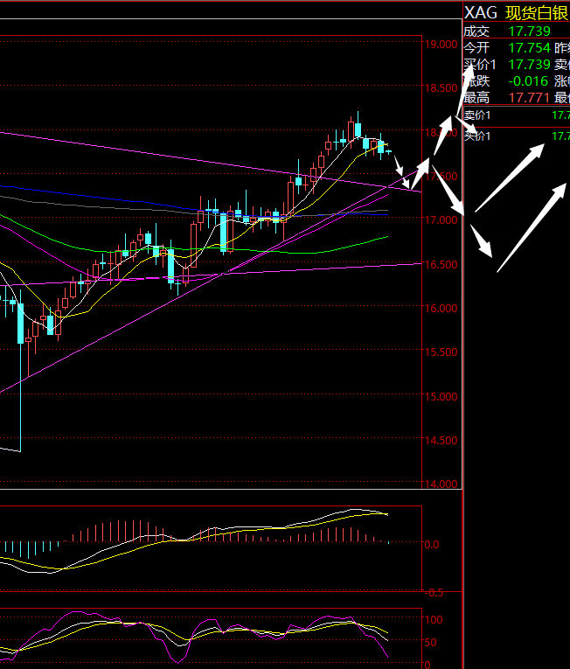The height and width of the screenshot is (669, 570).
Task: Click the 14.500 price axis label
Action: tap(441, 441)
